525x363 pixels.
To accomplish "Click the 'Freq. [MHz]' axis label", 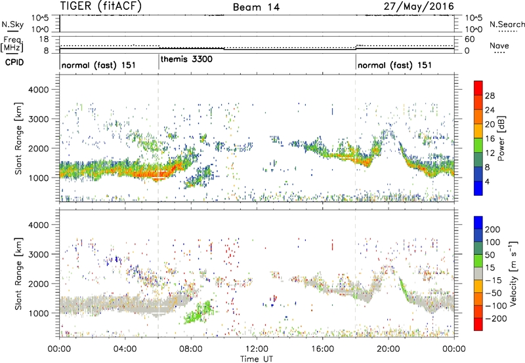I will [12, 45].
